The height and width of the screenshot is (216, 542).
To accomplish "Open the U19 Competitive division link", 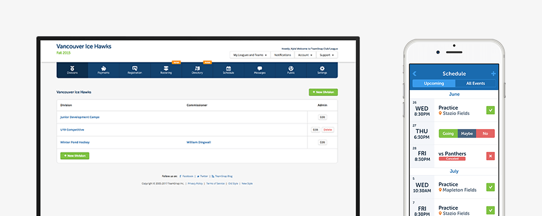I will click(x=72, y=130).
